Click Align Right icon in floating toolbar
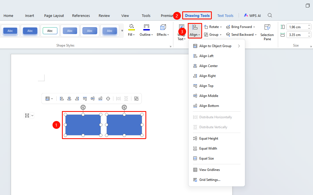Viewport: 313px width, 195px height. [x=77, y=99]
